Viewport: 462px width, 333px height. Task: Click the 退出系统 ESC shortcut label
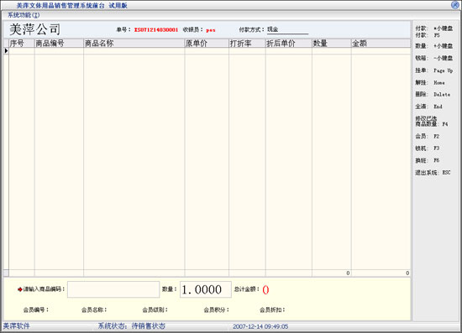tap(433, 173)
